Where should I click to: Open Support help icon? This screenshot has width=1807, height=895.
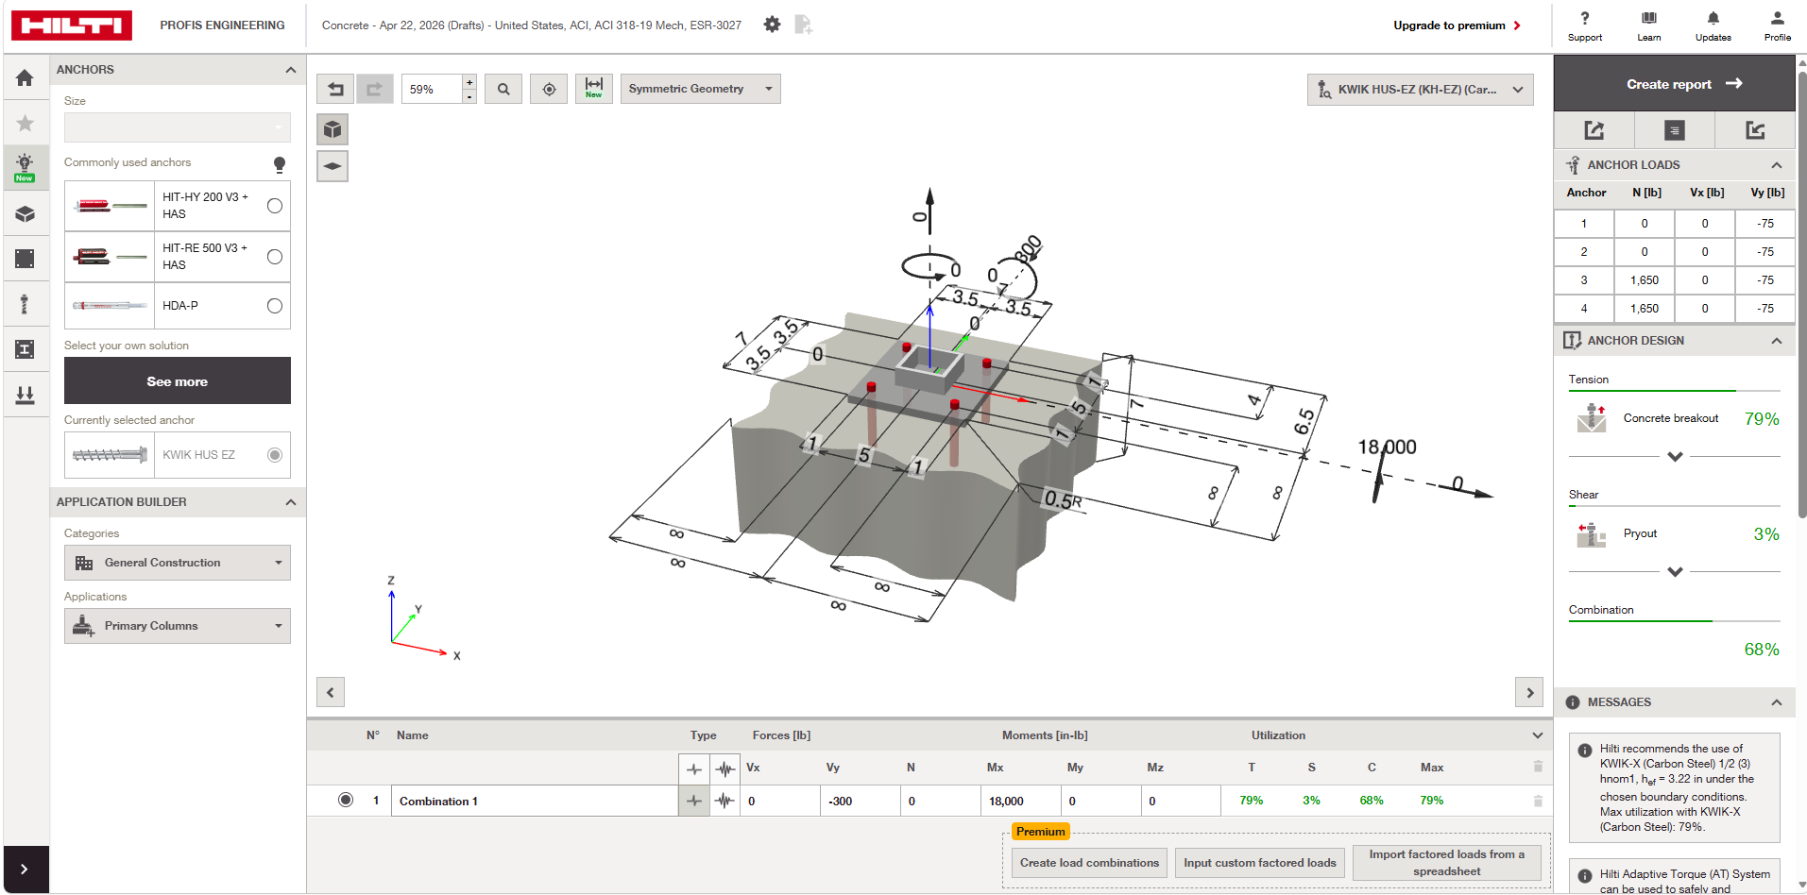(1585, 25)
